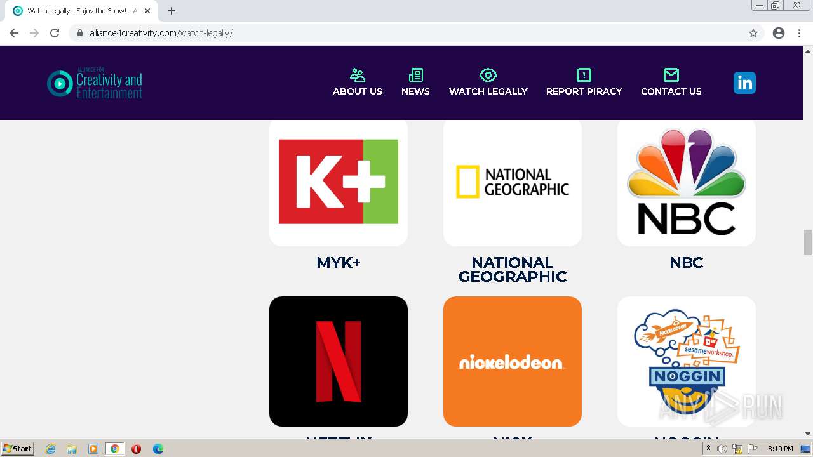Viewport: 813px width, 457px height.
Task: Click the Report Piracy exclamation icon
Action: coord(584,75)
